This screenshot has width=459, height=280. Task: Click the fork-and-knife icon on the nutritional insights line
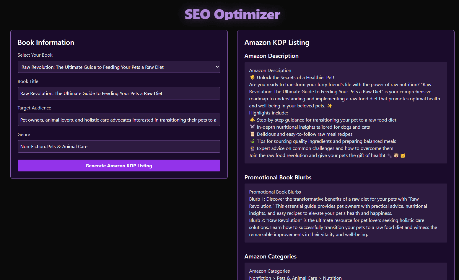[252, 127]
